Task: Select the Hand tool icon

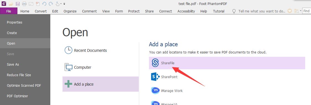Action: (57, 4)
